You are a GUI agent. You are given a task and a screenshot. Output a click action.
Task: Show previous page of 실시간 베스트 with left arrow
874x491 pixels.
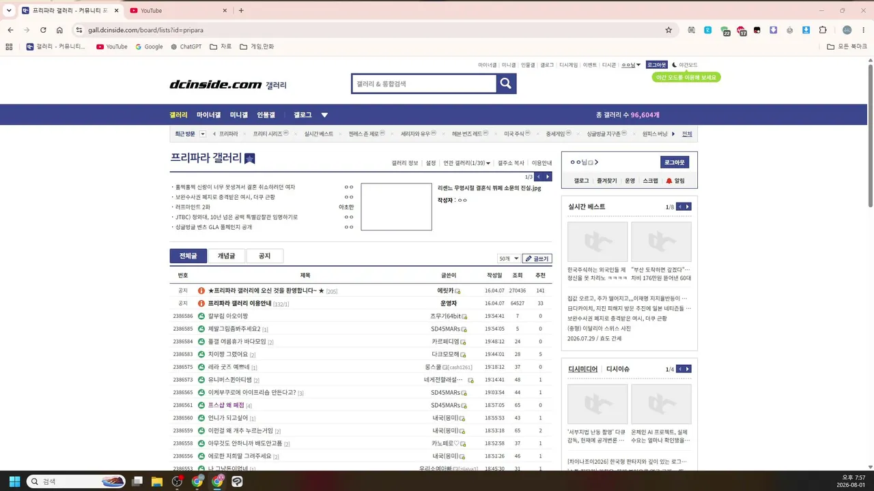(x=679, y=207)
